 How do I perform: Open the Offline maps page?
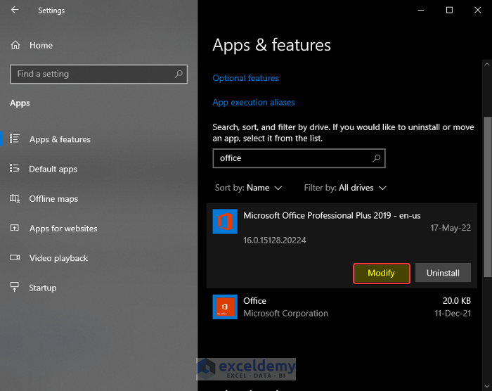coord(53,199)
